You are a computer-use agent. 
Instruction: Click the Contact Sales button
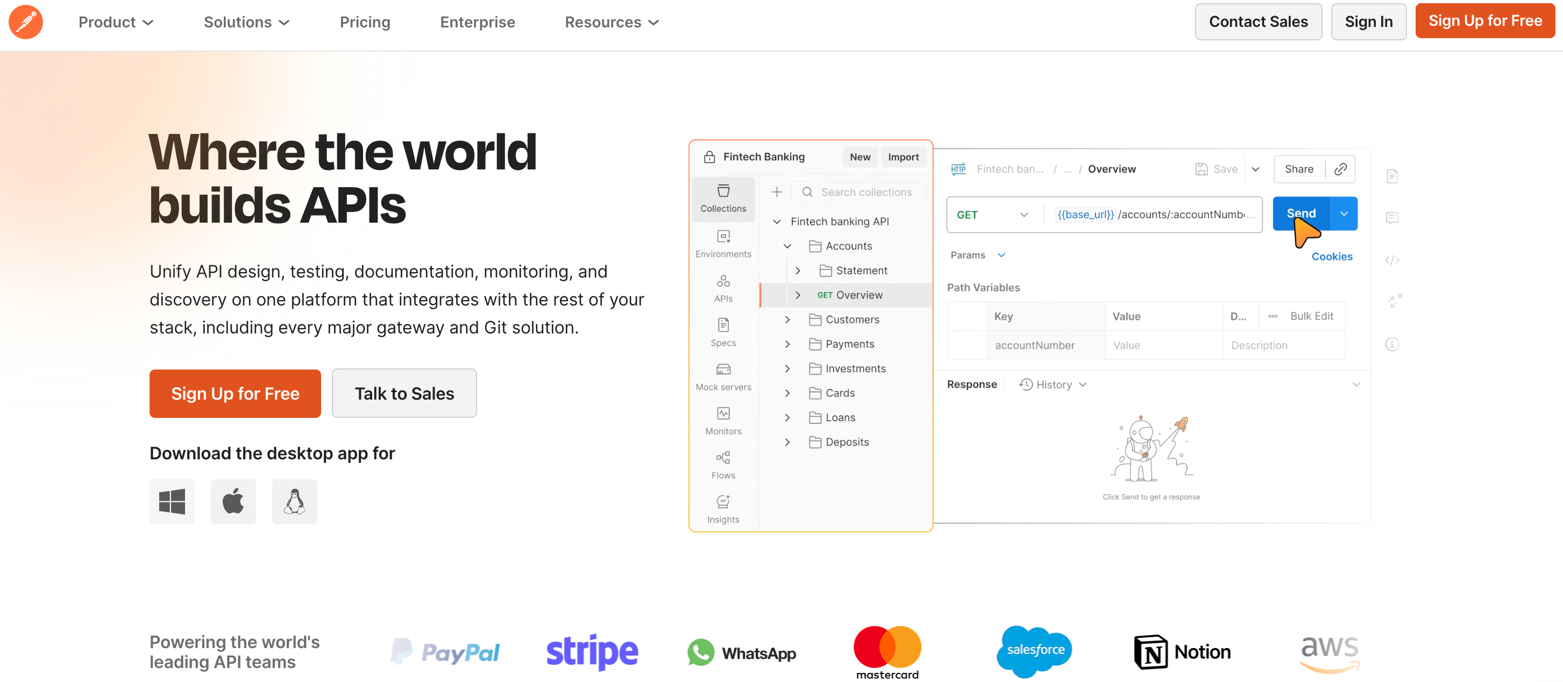[1258, 22]
